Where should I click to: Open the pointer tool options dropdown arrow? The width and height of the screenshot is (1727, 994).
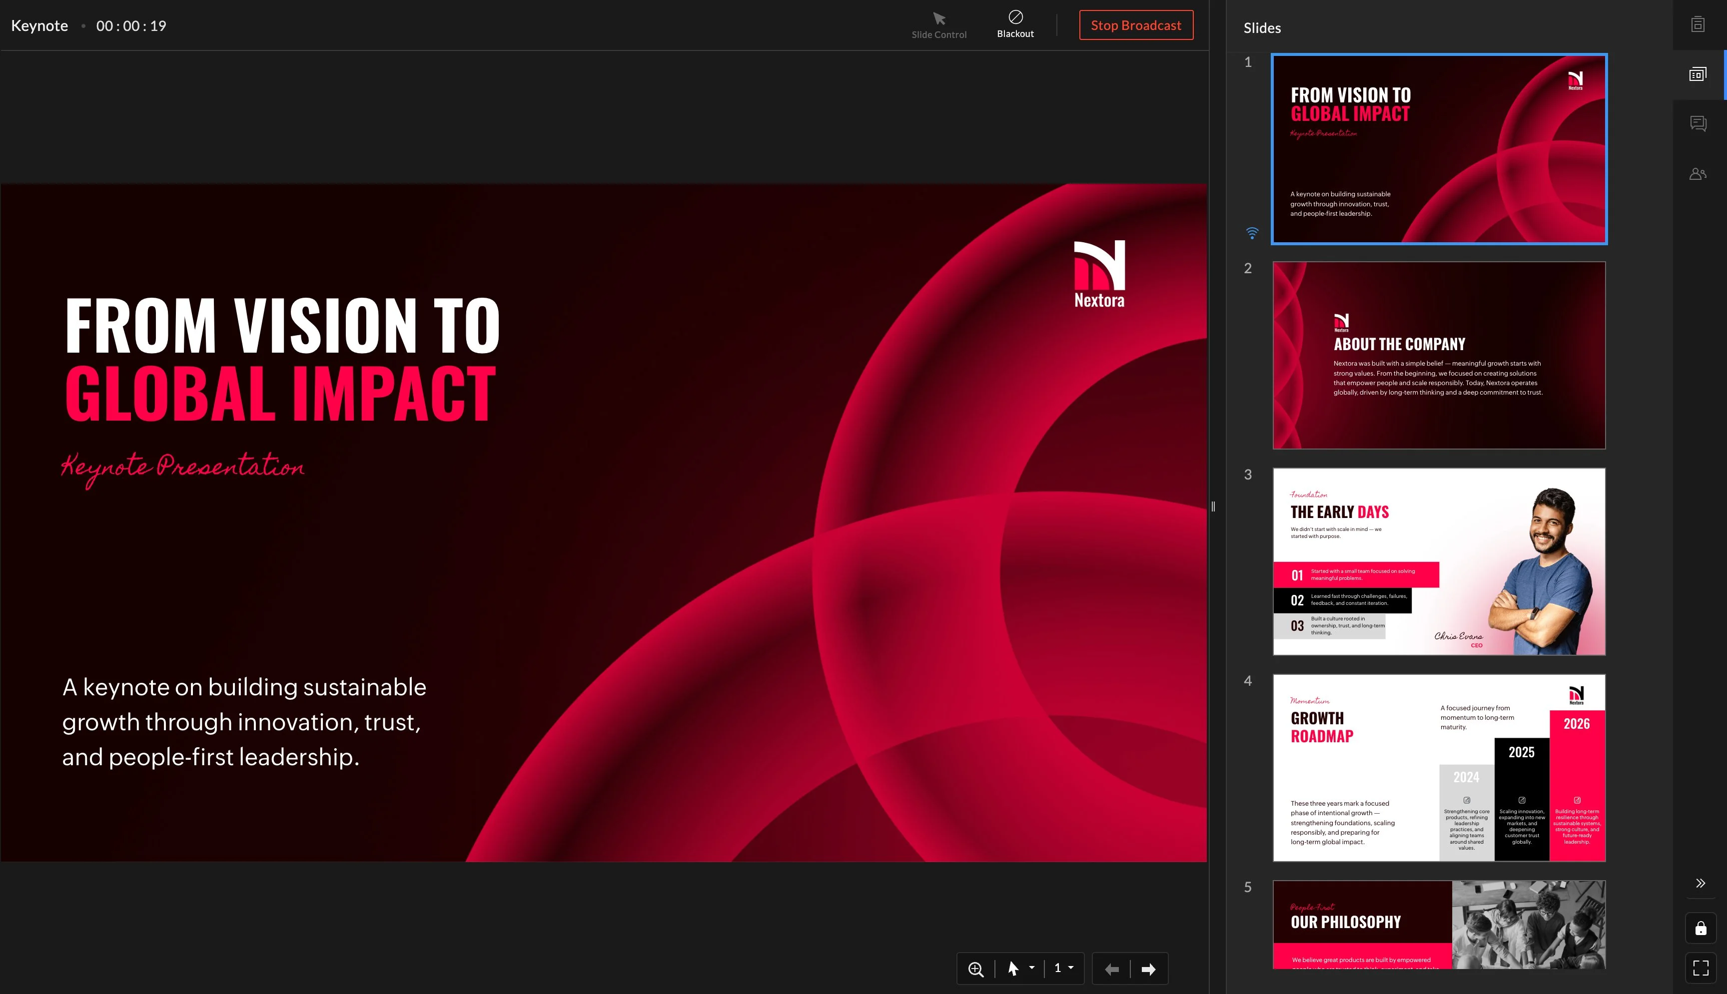pos(1032,968)
